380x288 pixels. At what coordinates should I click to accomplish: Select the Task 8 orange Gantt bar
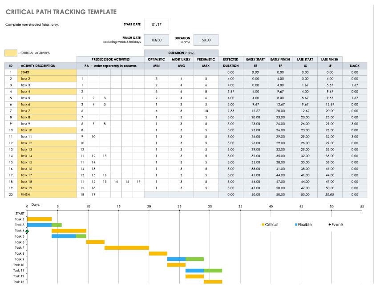(158, 254)
